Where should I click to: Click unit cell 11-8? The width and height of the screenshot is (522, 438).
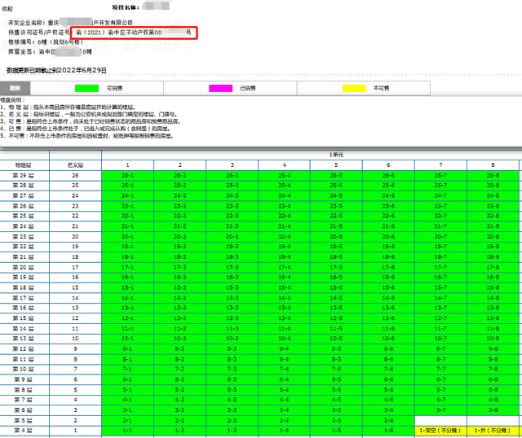(x=493, y=328)
